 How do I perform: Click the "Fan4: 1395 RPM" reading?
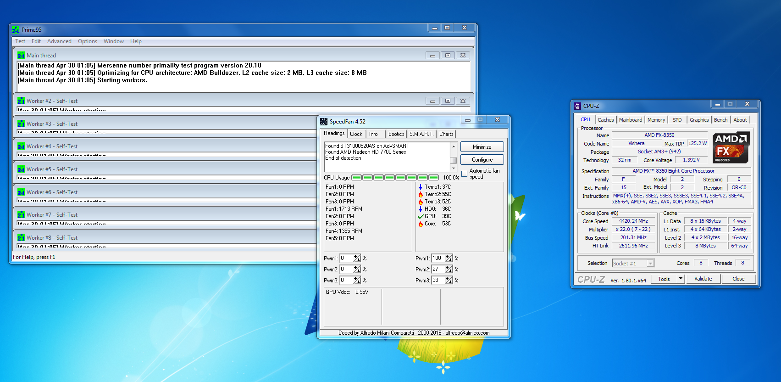click(x=344, y=231)
